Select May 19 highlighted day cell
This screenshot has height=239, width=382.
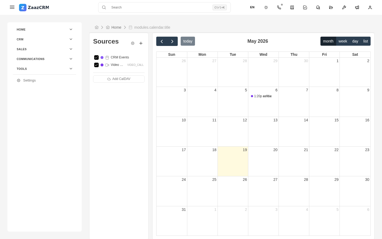click(x=233, y=161)
